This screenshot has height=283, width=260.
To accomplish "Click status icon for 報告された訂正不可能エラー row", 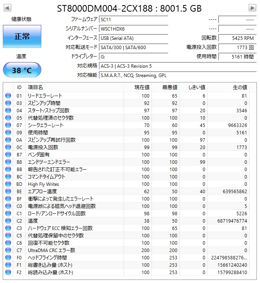I will pos(8,169).
